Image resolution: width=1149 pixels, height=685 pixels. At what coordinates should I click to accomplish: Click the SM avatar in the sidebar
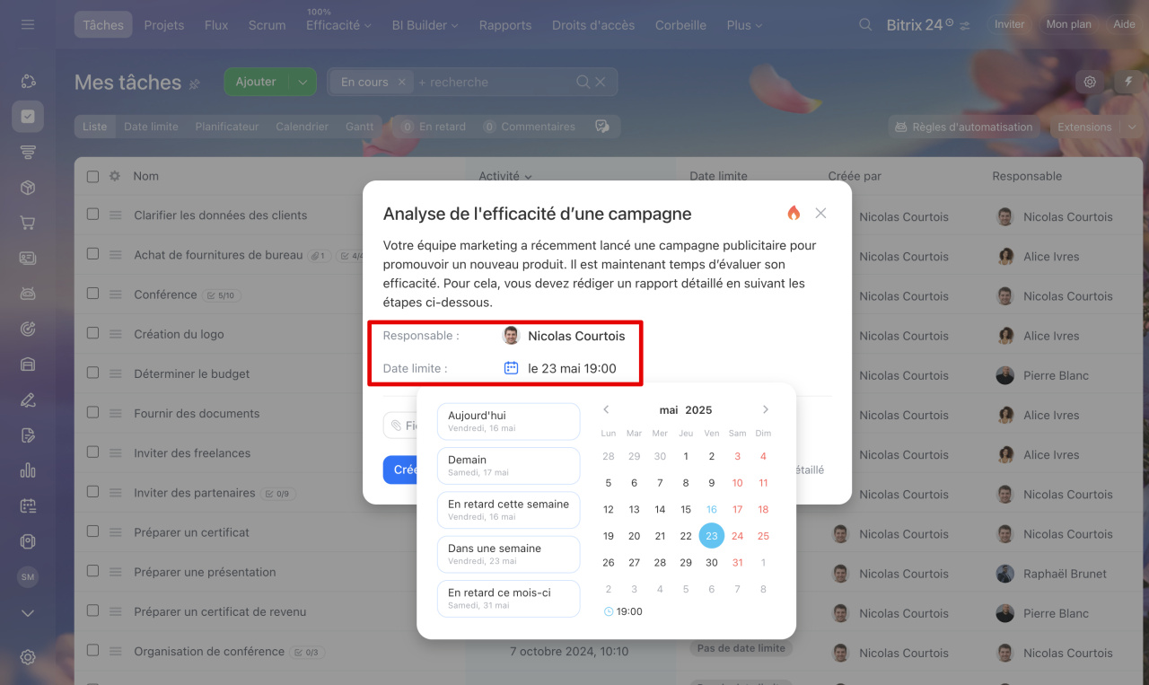(x=28, y=577)
